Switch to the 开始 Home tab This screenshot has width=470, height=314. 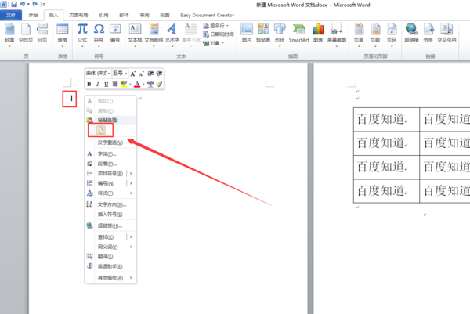(33, 16)
